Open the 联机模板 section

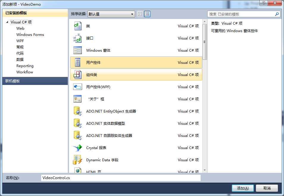tap(35, 81)
